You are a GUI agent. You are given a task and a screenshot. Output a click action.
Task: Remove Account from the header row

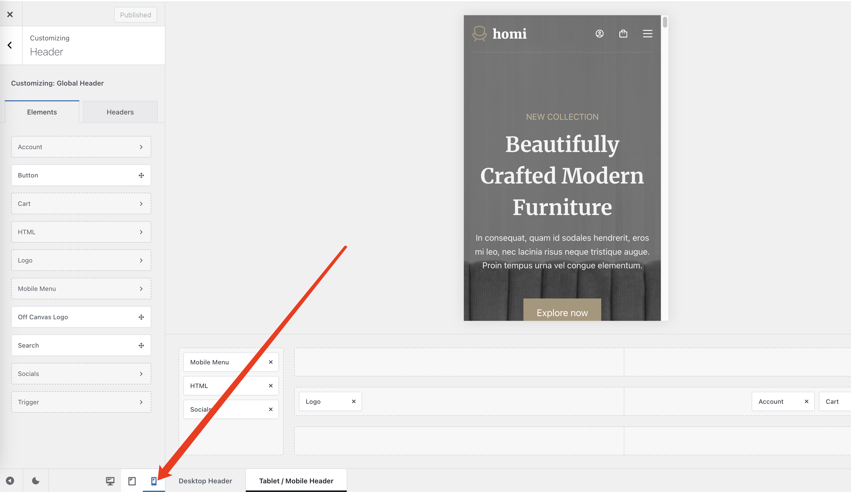806,402
